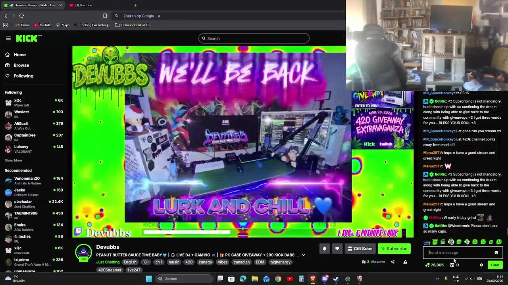Open chat settings gear

481,265
